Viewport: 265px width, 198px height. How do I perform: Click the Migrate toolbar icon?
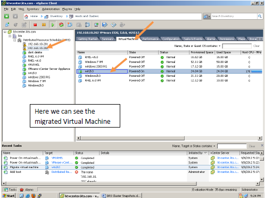point(105,25)
